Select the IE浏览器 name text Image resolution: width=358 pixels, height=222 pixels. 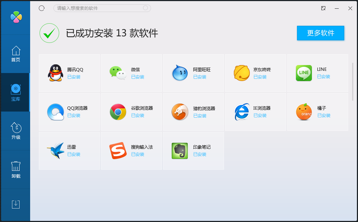pyautogui.click(x=262, y=108)
